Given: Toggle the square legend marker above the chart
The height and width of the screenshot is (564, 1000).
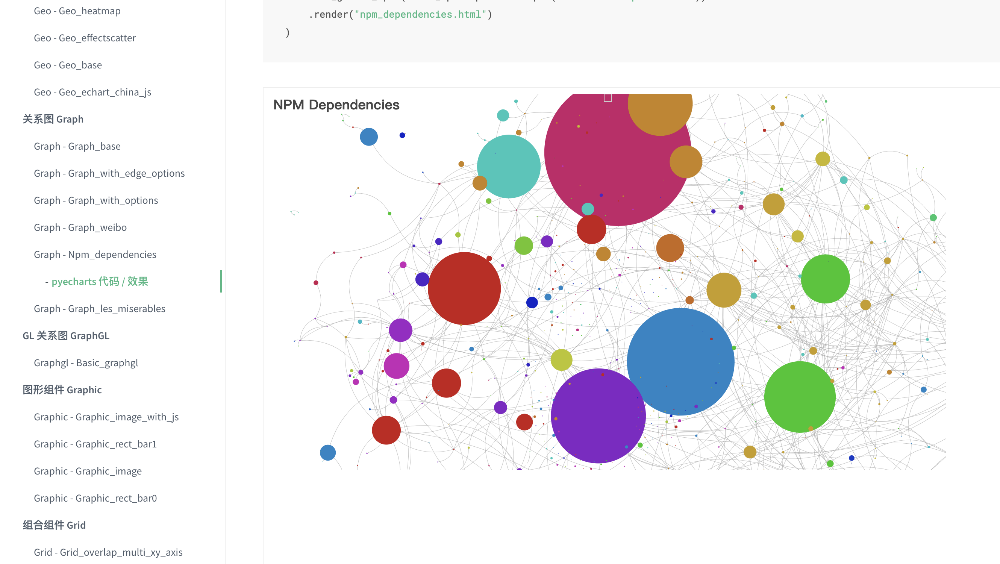Looking at the screenshot, I should [608, 98].
